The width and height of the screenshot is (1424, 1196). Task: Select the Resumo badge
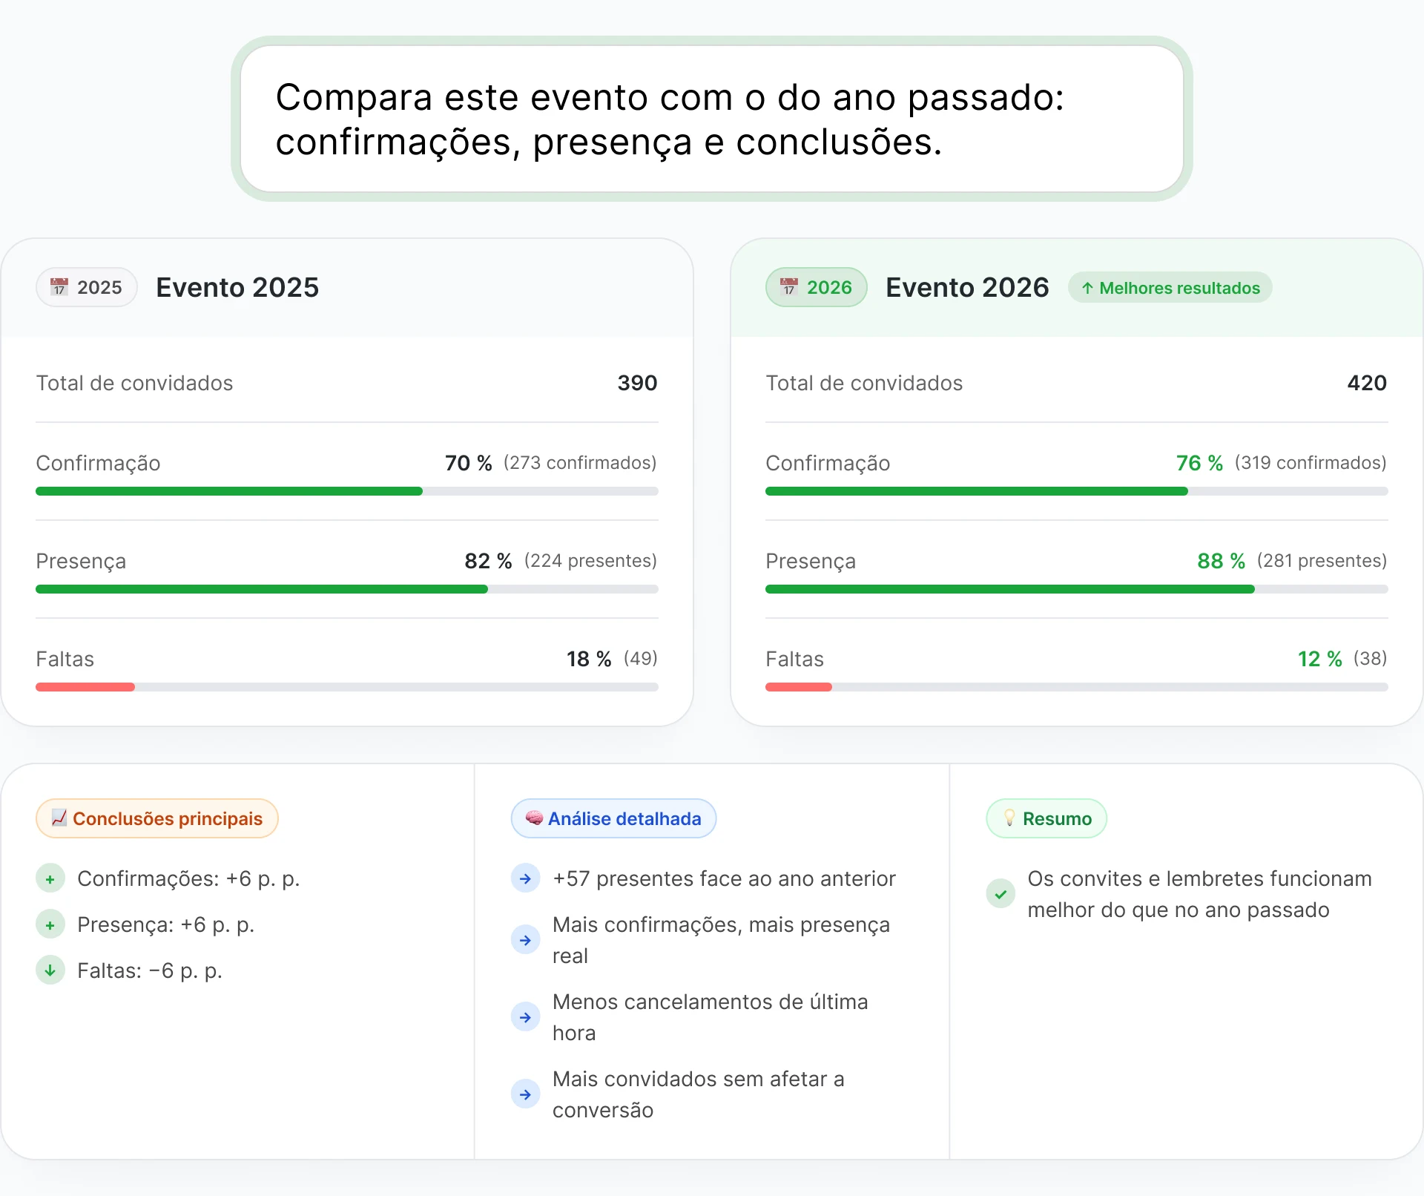(1046, 818)
